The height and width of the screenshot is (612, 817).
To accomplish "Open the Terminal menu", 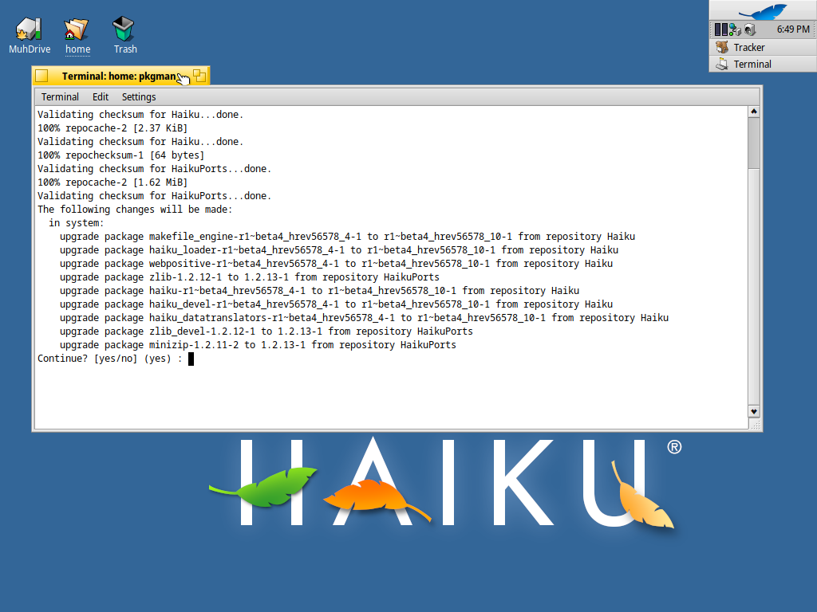I will pyautogui.click(x=60, y=96).
